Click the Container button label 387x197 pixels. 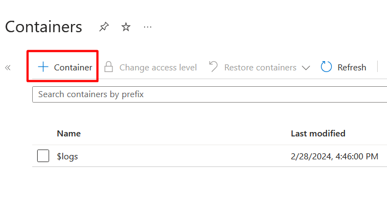coord(73,68)
